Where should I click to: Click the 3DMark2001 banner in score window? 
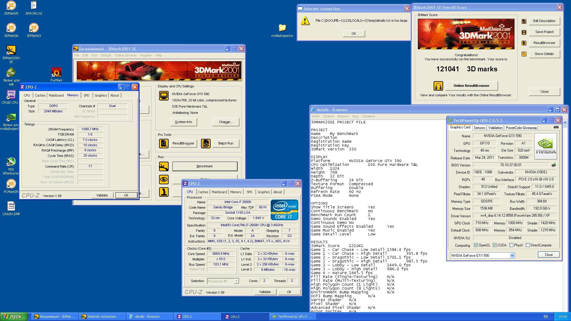tap(466, 34)
